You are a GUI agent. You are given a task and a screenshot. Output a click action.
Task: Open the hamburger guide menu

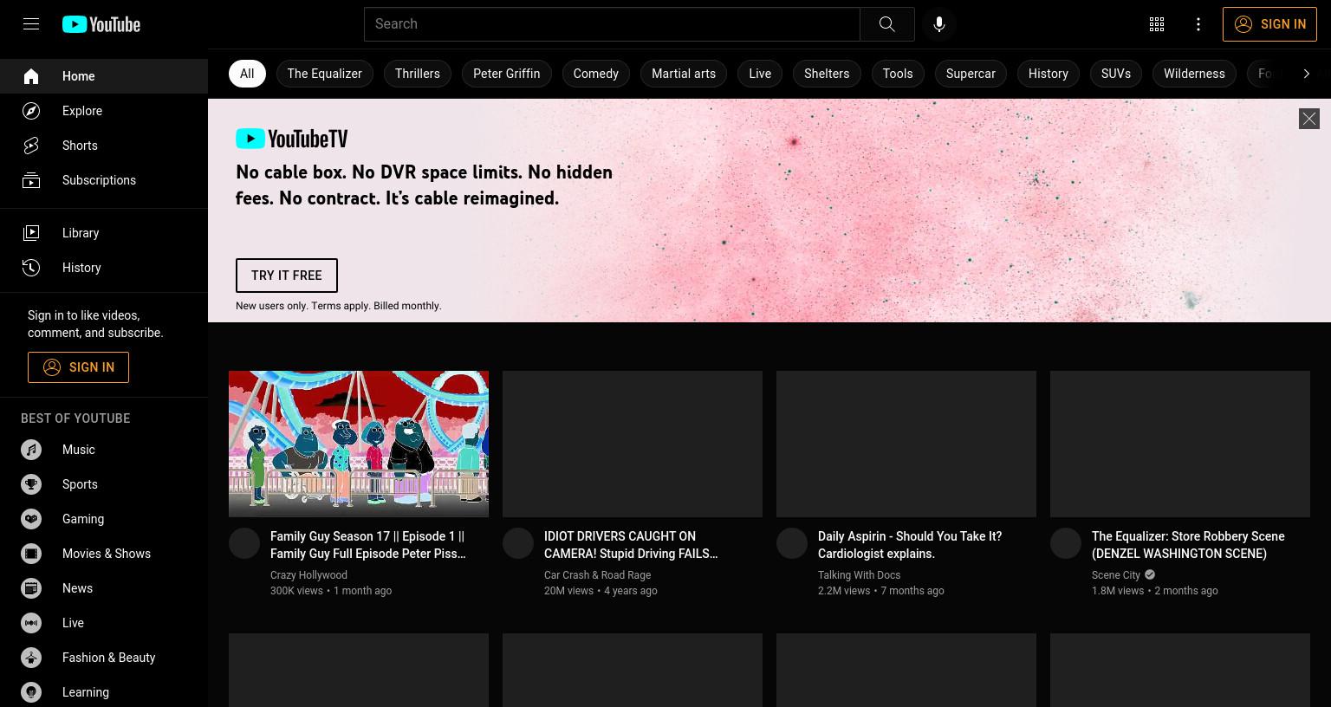click(31, 24)
